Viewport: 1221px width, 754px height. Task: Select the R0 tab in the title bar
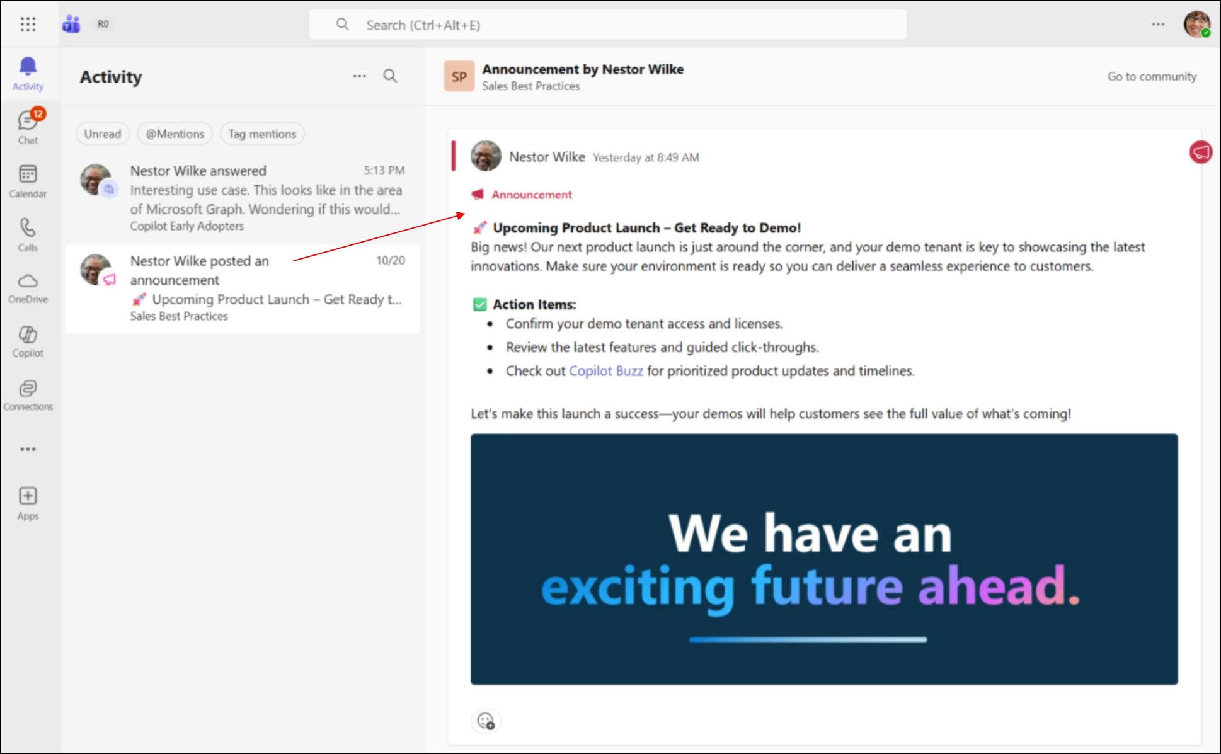pyautogui.click(x=103, y=24)
